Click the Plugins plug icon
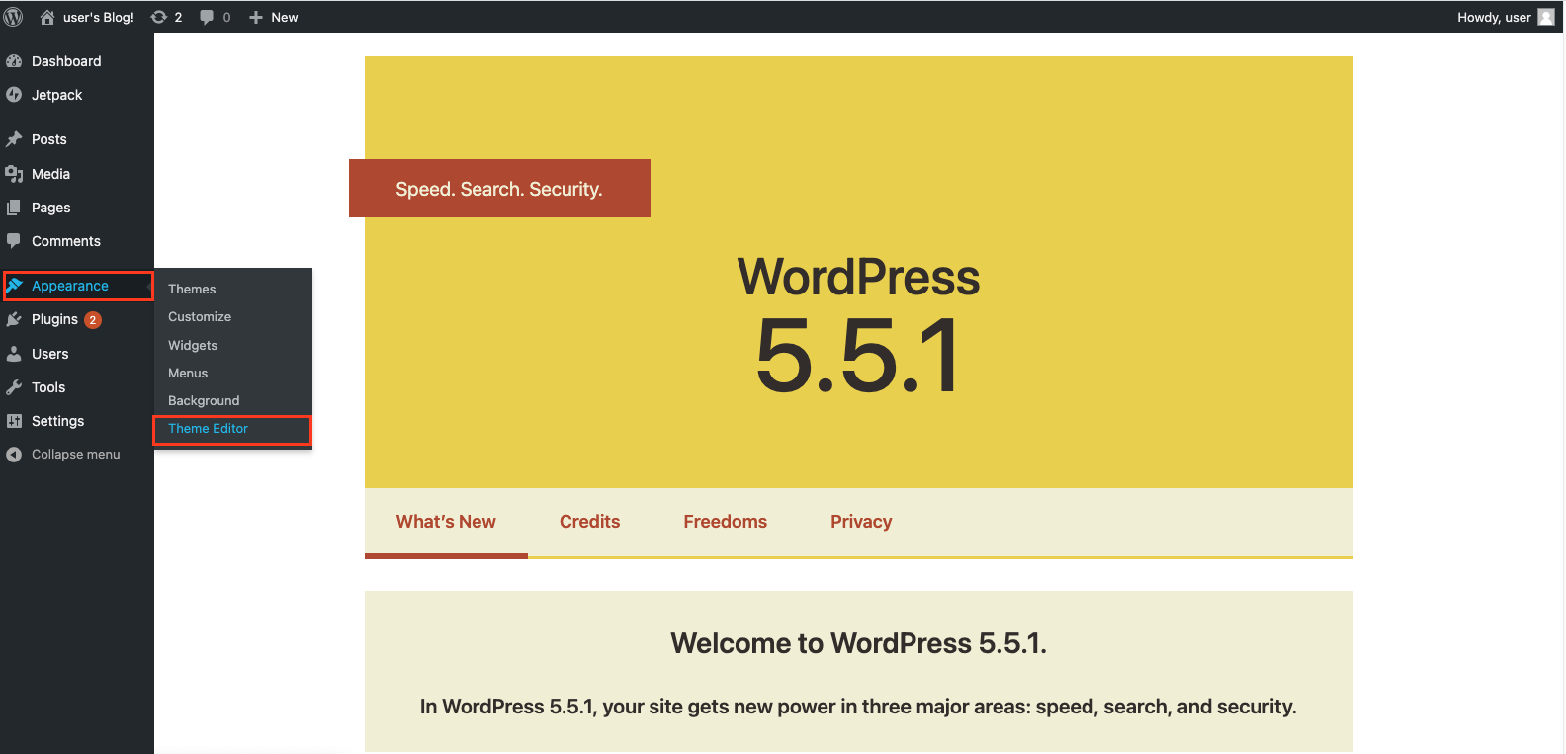The width and height of the screenshot is (1566, 754). pyautogui.click(x=14, y=319)
